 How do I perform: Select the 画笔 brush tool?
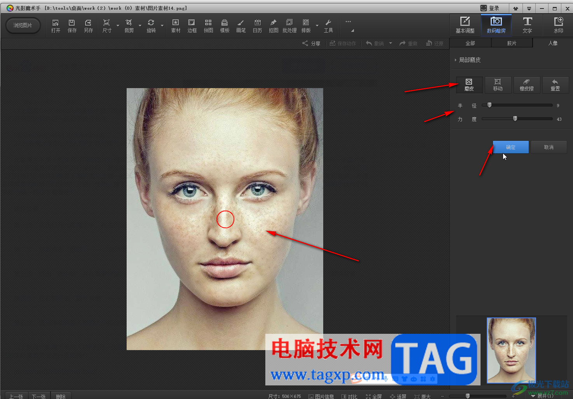coord(241,26)
